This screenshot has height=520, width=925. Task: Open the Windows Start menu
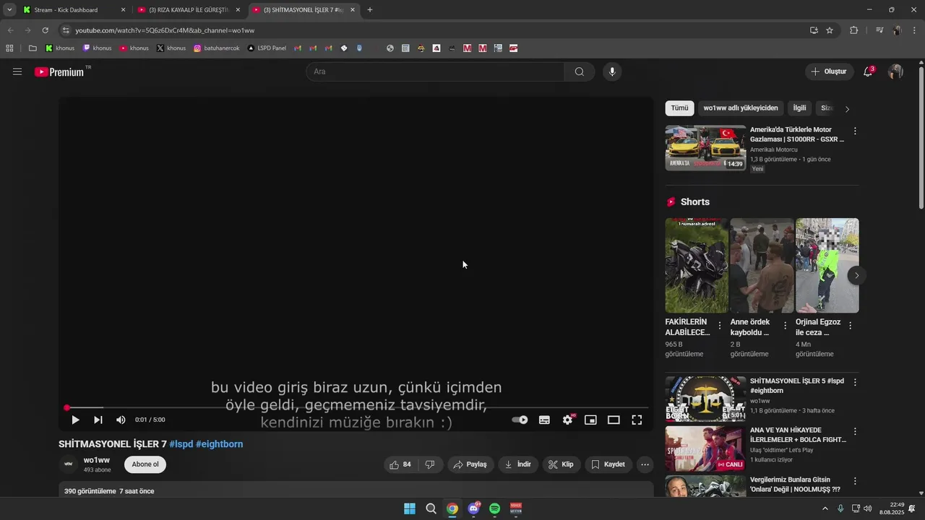[410, 508]
